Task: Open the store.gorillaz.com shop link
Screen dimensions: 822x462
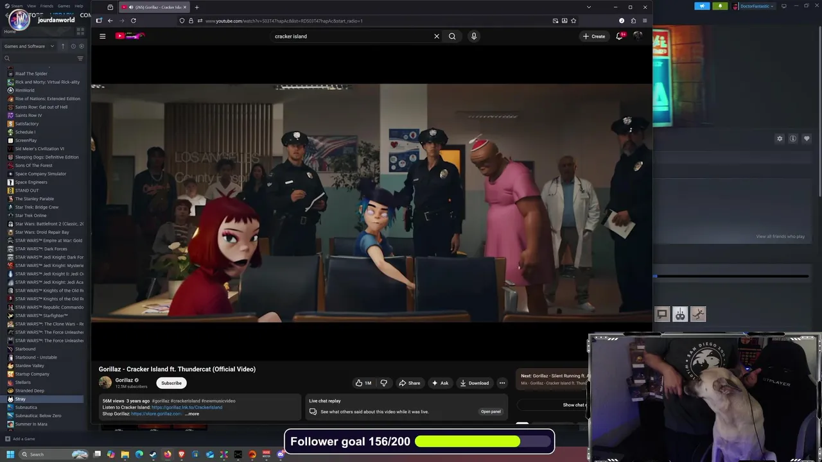Action: coord(156,414)
